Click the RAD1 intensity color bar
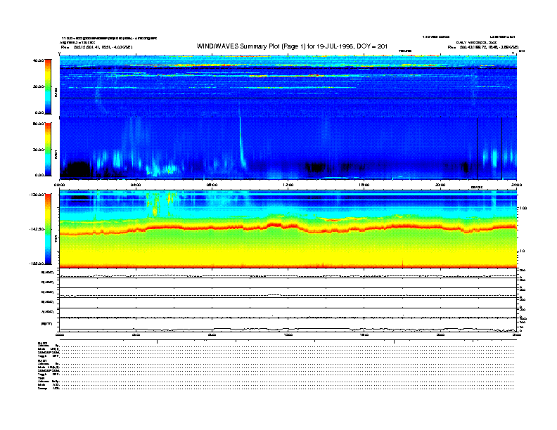Viewport: 557px width, 430px height. [48, 149]
